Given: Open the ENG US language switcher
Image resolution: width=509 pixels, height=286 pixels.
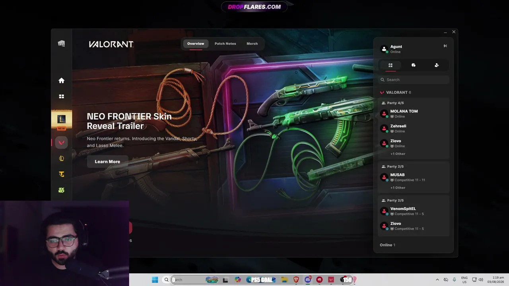Looking at the screenshot, I should (x=464, y=280).
